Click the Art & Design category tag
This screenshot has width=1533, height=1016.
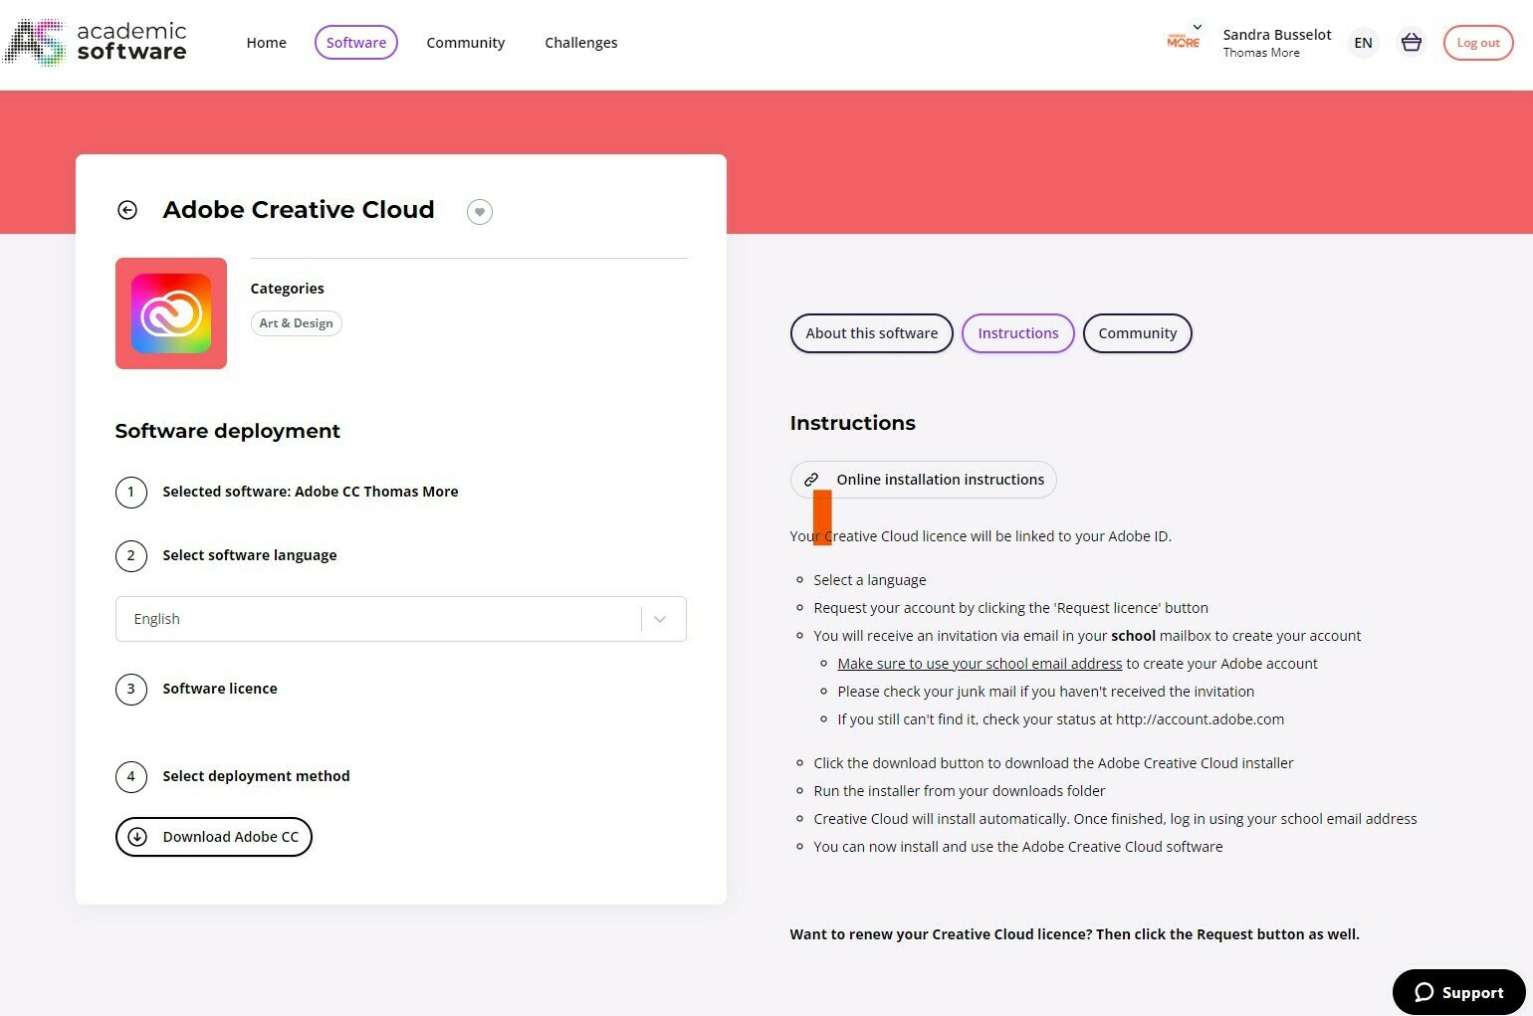pos(296,323)
